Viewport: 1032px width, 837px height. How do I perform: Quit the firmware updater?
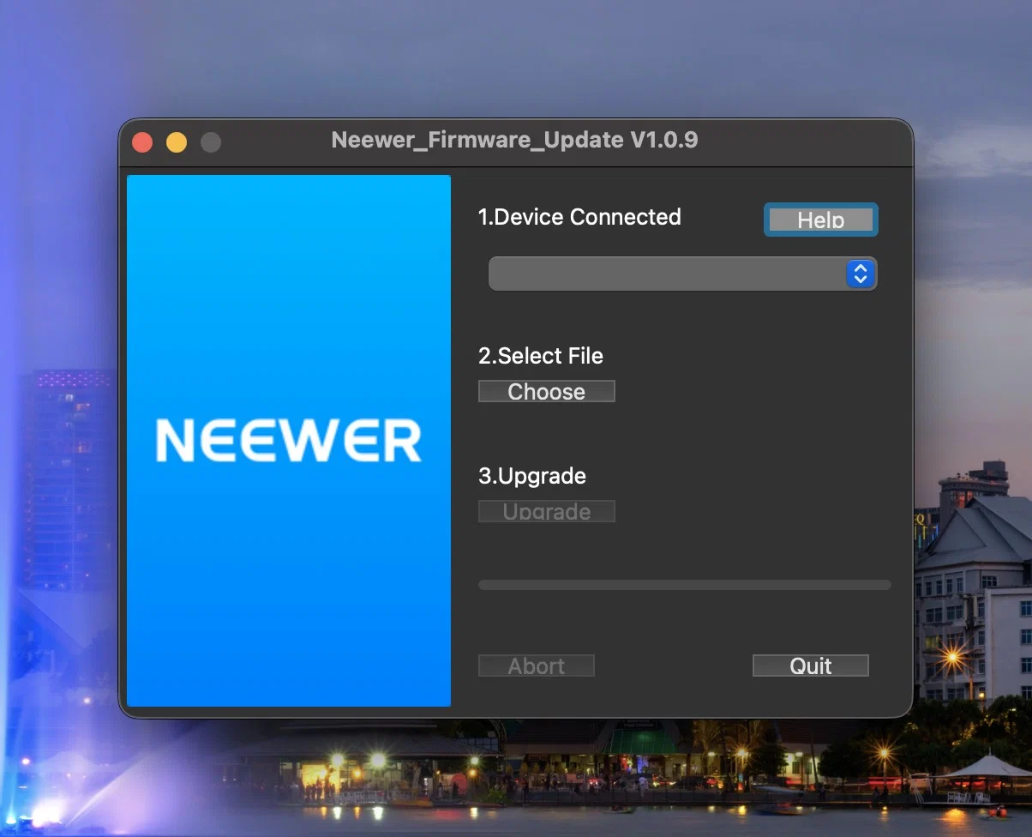click(x=810, y=665)
